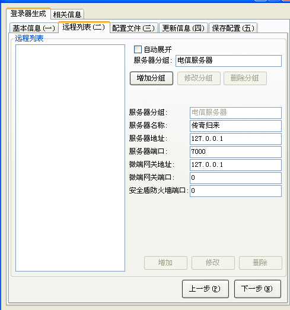290x310 pixels.
Task: Click the 服务器地址 input field
Action: coord(235,139)
